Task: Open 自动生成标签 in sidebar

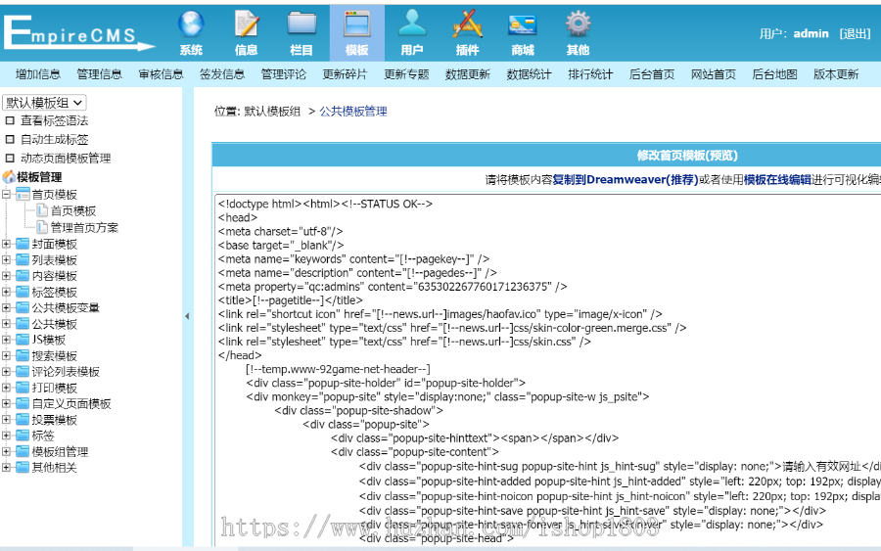Action: pos(55,139)
